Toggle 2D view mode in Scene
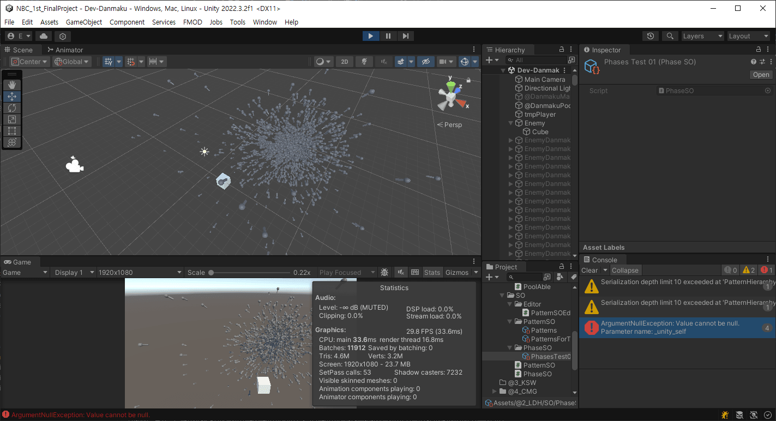 (x=344, y=62)
